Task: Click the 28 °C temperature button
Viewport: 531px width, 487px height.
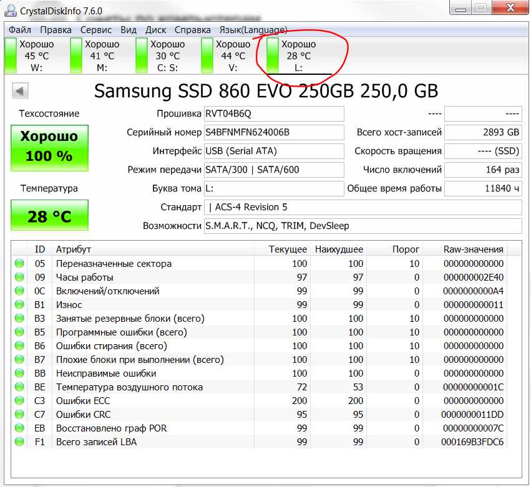Action: pos(49,215)
